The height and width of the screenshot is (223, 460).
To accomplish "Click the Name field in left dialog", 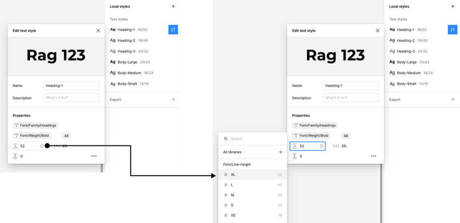I will tap(71, 85).
